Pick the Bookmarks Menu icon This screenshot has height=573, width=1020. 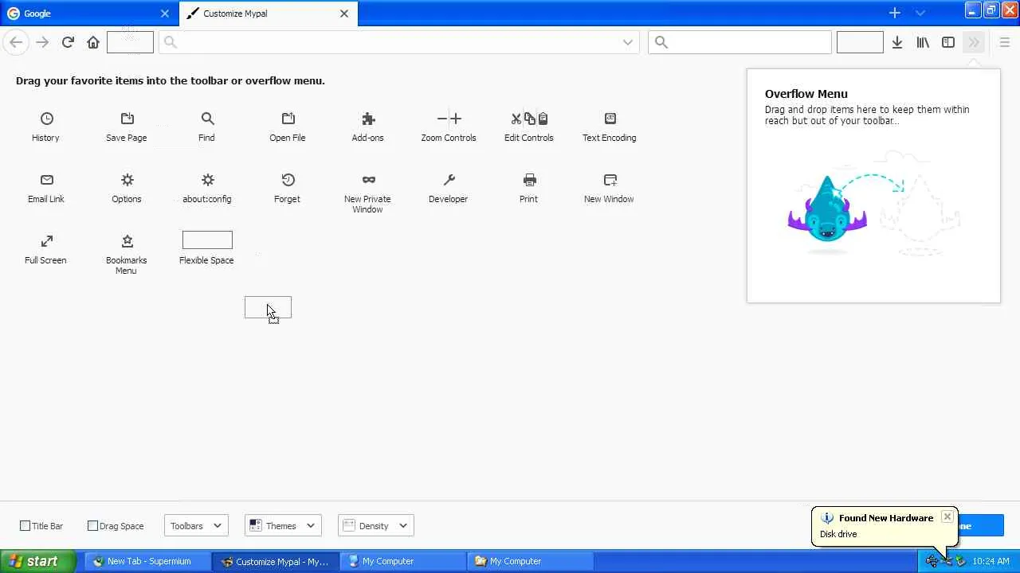coord(127,241)
